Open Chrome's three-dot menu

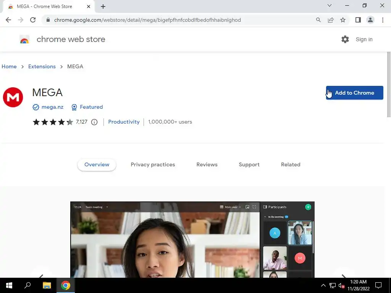pos(383,20)
